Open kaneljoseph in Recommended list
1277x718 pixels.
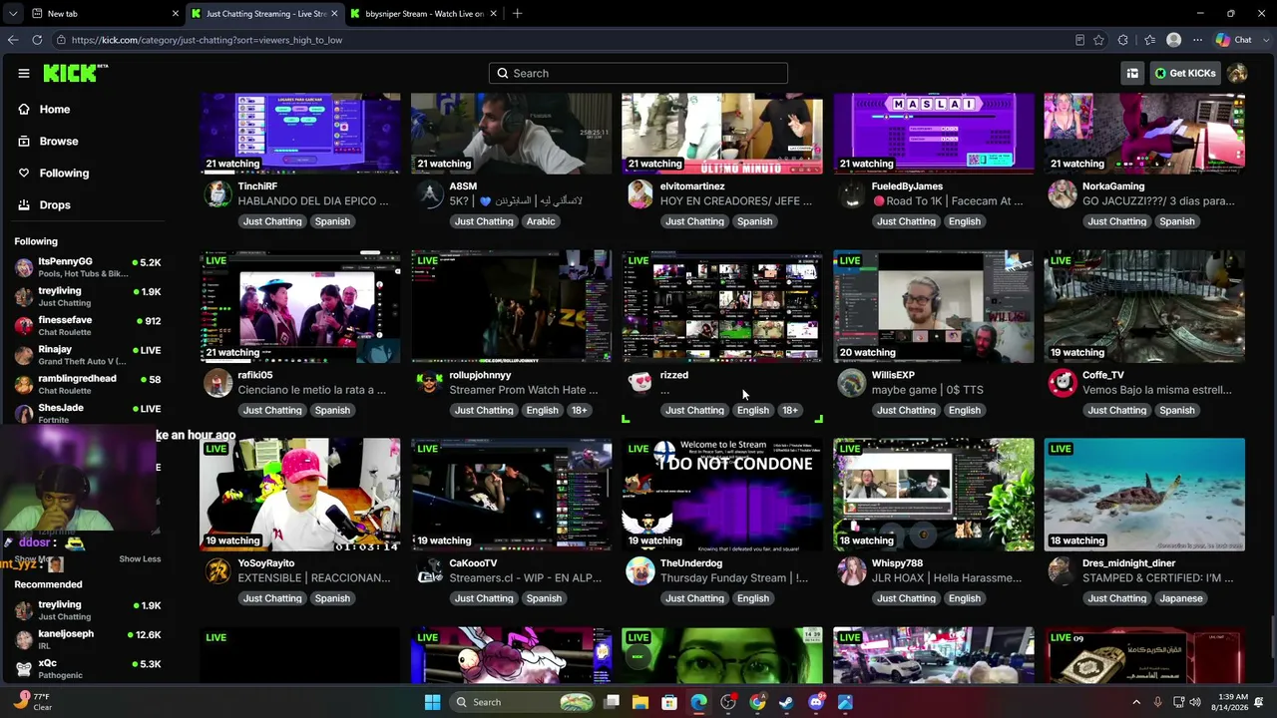click(x=88, y=639)
